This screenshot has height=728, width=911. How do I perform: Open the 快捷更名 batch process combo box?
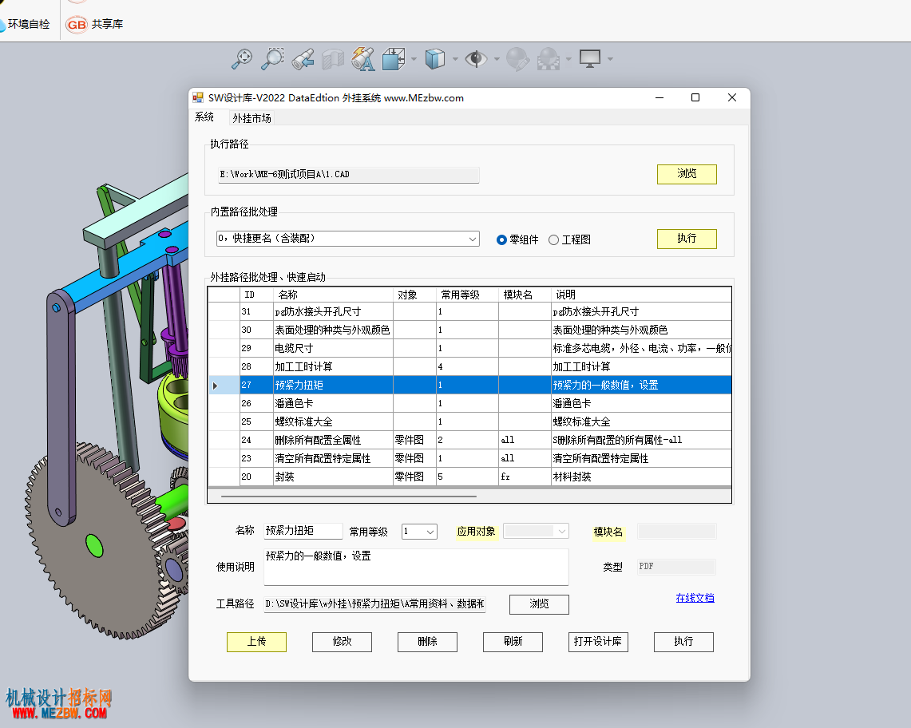click(347, 239)
